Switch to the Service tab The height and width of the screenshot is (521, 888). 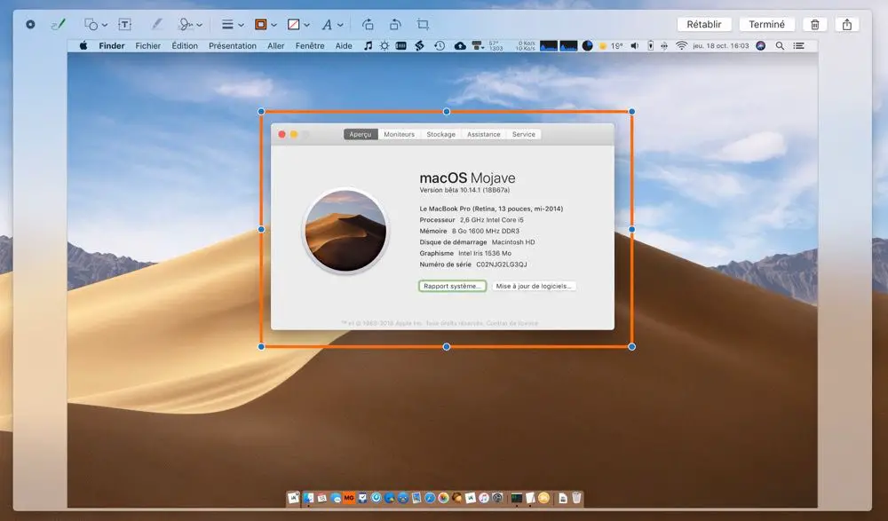click(523, 134)
